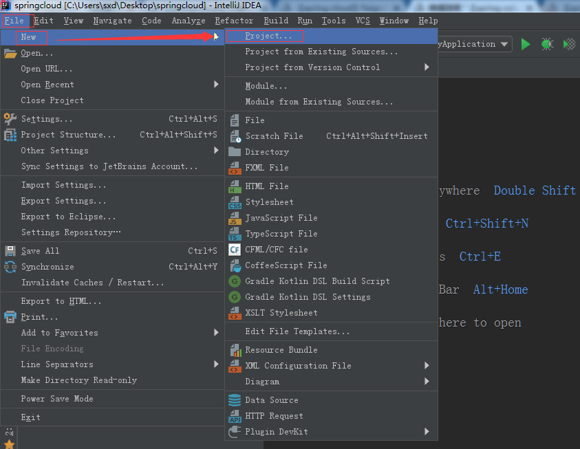This screenshot has width=580, height=449.
Task: Choose Import Settings...
Action: (112, 185)
